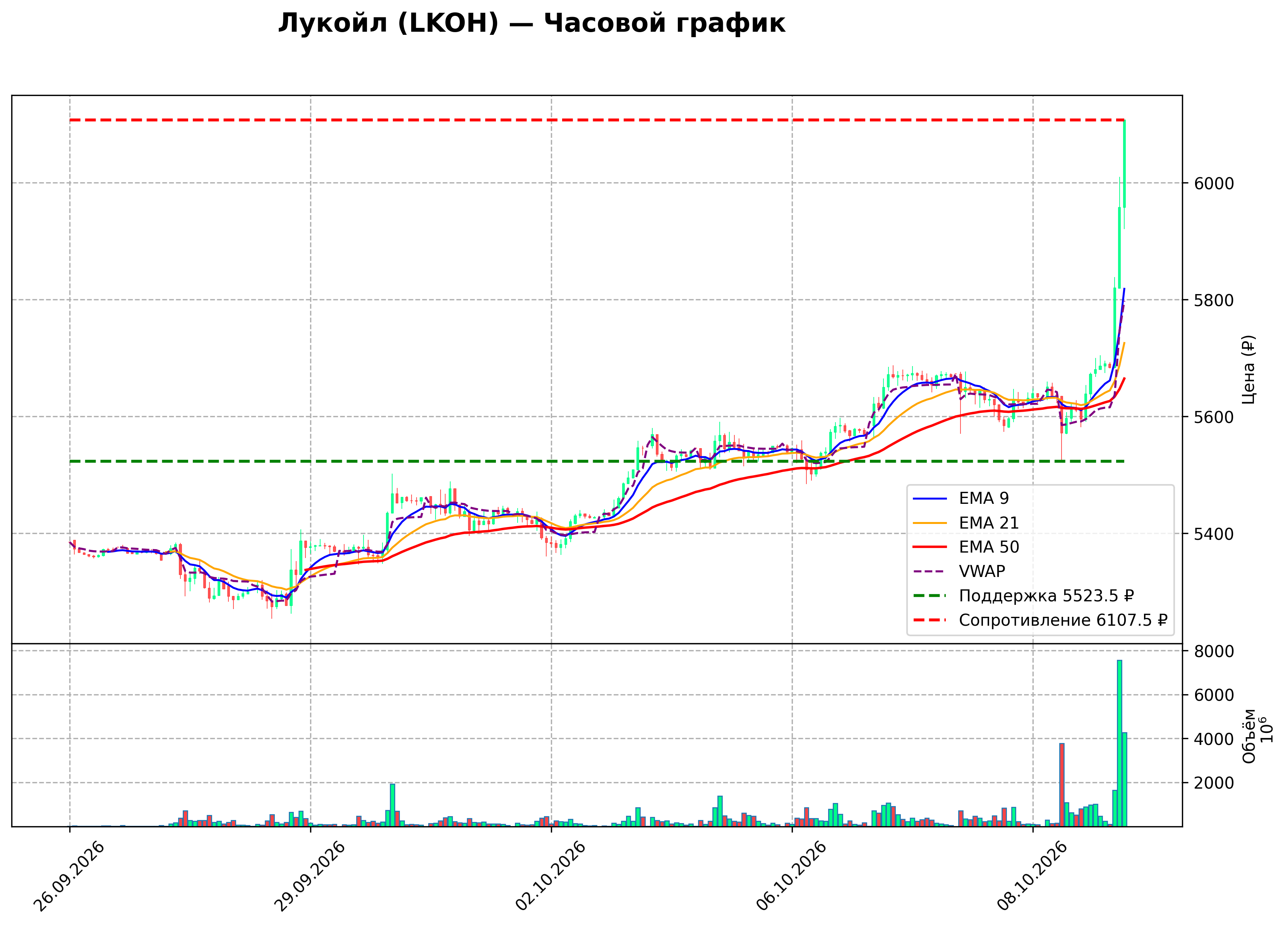Click the tall red volume bar near 08.10.2026
This screenshot has width=1288, height=926.
pos(1062,785)
